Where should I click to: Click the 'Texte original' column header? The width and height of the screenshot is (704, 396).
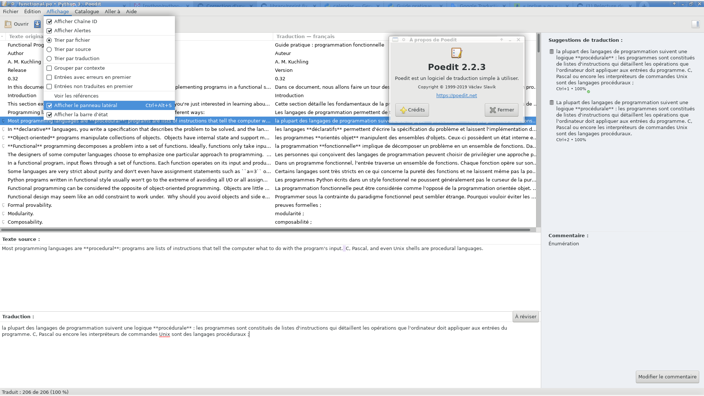coord(26,36)
